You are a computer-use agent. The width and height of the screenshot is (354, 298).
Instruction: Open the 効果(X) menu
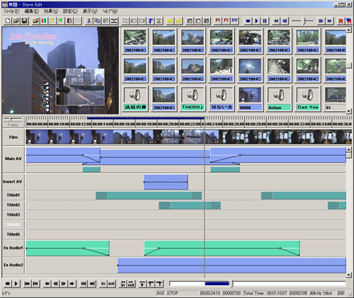pyautogui.click(x=51, y=11)
